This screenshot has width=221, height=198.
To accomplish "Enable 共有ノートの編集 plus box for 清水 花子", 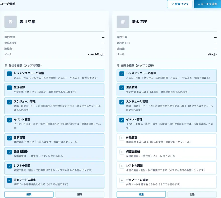I will point(122,180).
